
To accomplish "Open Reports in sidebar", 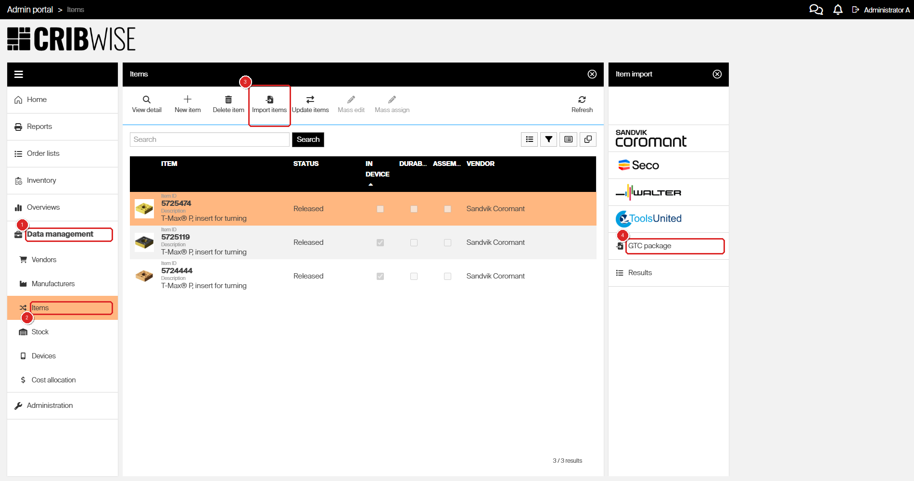I will click(63, 127).
